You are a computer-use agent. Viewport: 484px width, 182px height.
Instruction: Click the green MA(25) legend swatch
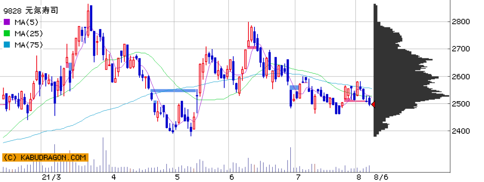point(6,33)
